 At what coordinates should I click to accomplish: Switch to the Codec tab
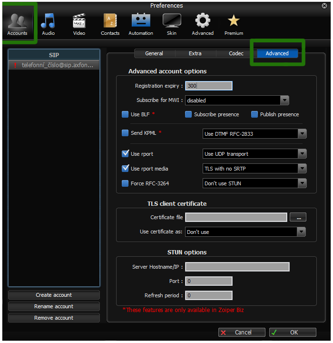236,53
